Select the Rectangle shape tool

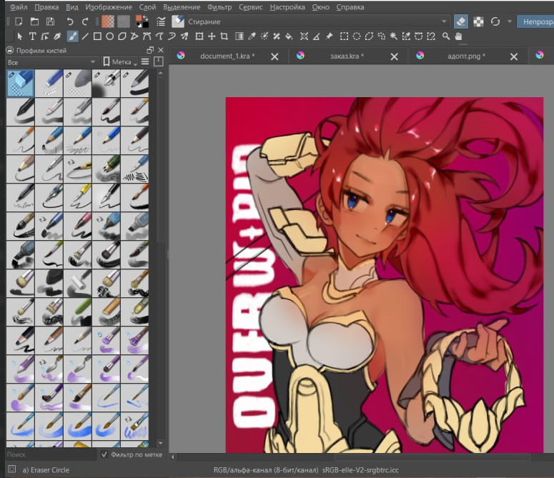pos(97,36)
